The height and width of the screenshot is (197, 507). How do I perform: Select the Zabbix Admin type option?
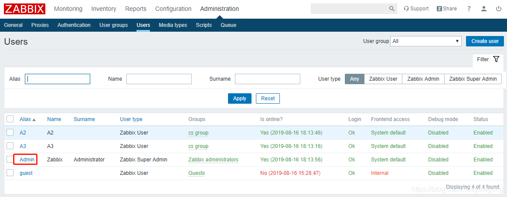pos(423,79)
